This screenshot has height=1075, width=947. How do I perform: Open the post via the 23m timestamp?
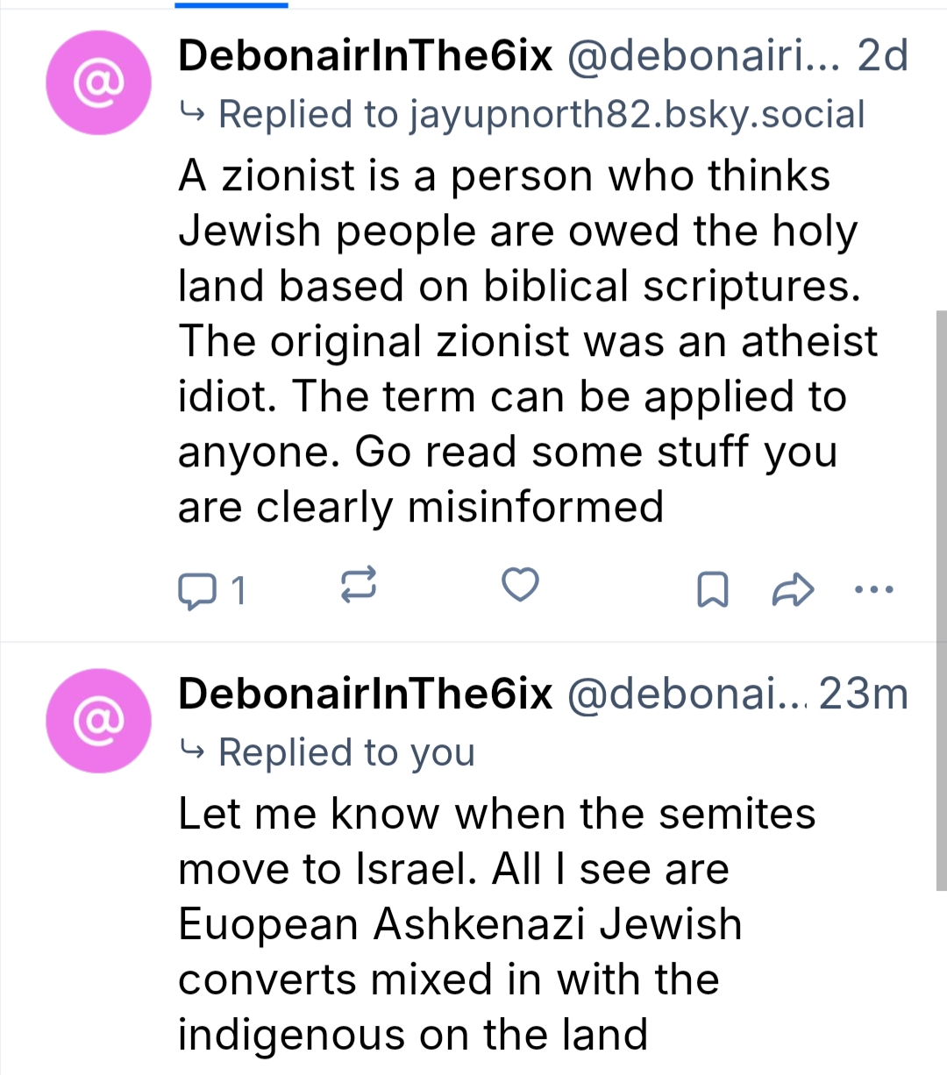click(x=864, y=694)
